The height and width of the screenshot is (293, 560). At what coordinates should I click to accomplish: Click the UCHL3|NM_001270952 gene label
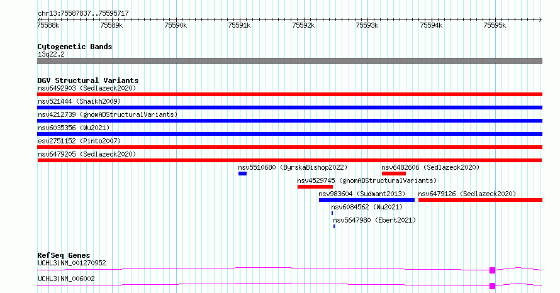(x=72, y=263)
